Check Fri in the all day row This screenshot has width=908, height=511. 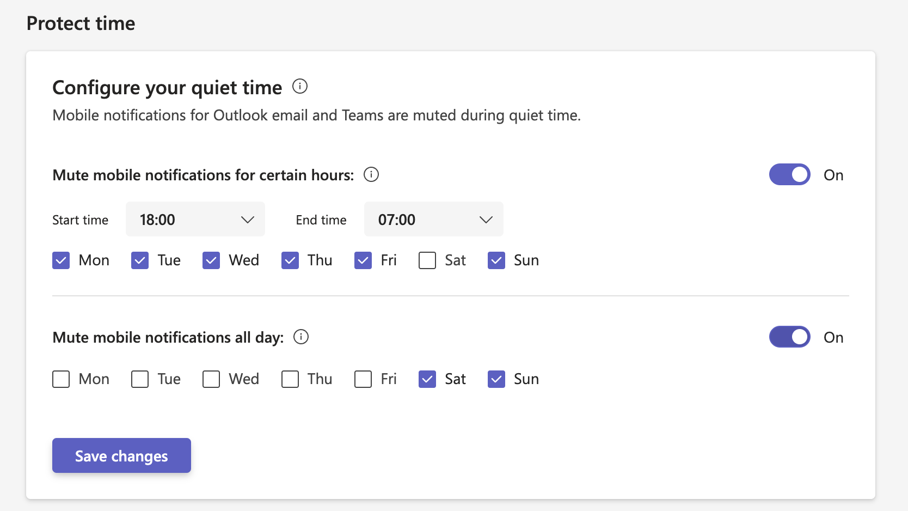[x=363, y=379]
